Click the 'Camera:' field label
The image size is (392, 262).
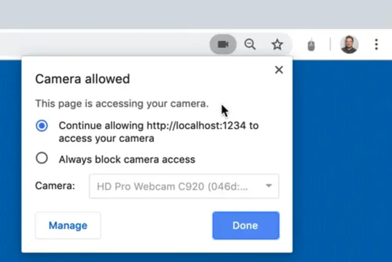(55, 186)
